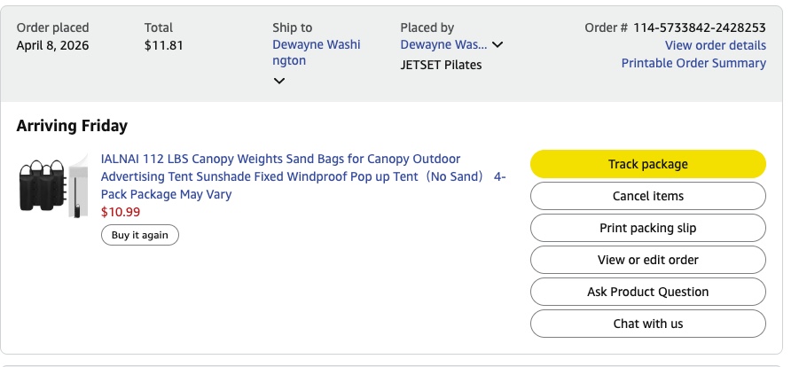The image size is (799, 367).
Task: Open View order details link
Action: coord(715,45)
